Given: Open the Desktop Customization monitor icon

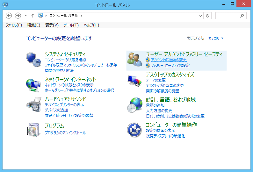Looking at the screenshot, I should pyautogui.click(x=134, y=81).
